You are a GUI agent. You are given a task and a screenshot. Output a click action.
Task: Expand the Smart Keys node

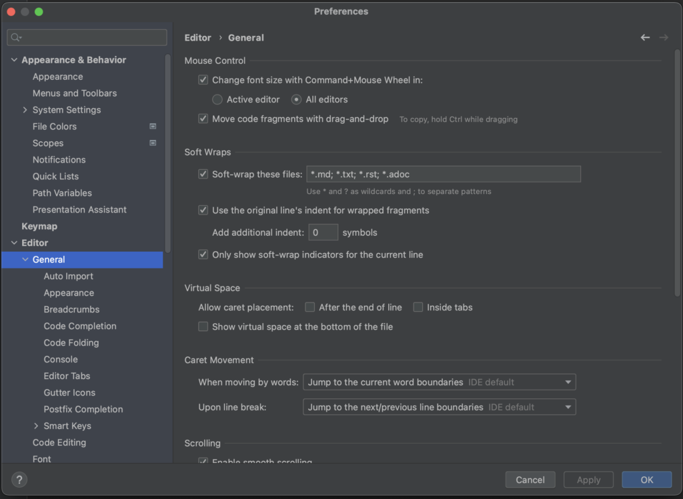(36, 426)
